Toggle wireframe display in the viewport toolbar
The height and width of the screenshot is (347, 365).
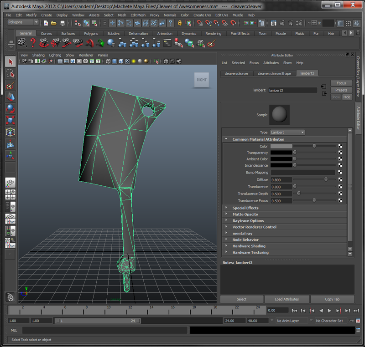click(108, 61)
